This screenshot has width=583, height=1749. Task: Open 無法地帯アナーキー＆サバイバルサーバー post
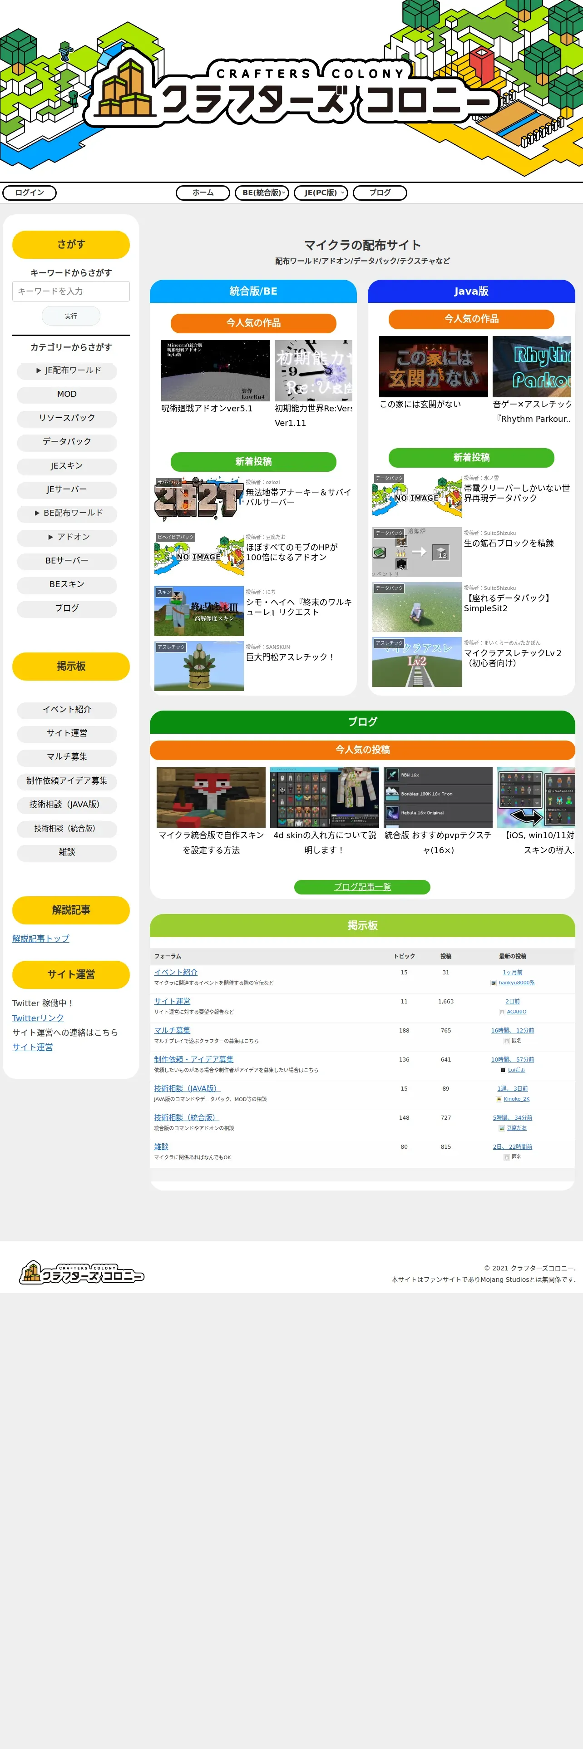299,497
